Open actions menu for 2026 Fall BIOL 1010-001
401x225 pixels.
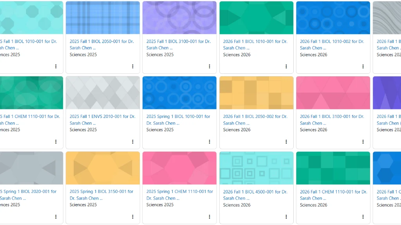click(x=286, y=66)
